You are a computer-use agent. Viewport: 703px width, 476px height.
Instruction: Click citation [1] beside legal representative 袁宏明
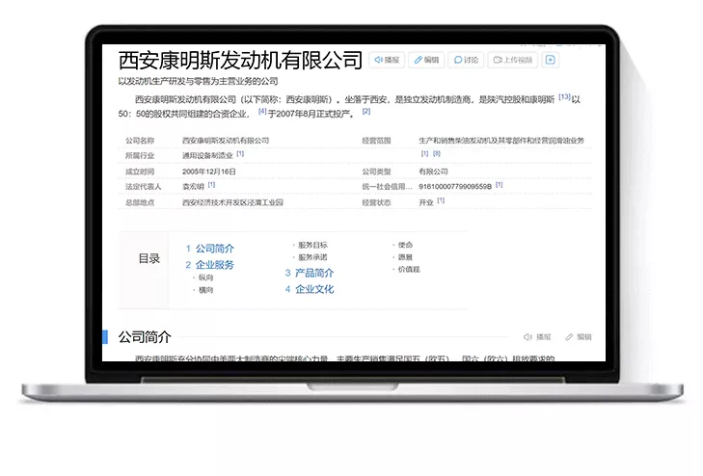[211, 184]
